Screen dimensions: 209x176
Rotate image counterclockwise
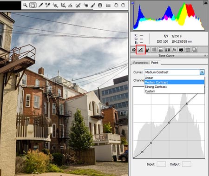click(x=116, y=5)
